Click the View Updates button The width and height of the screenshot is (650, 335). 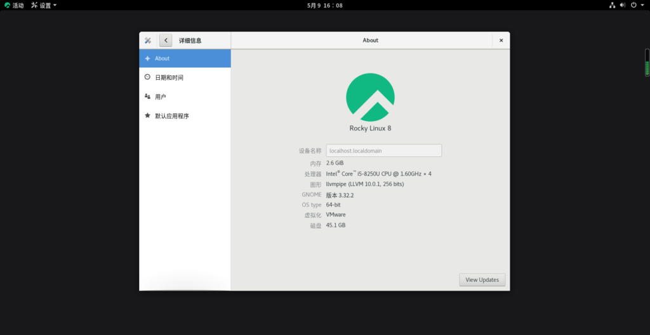[482, 279]
